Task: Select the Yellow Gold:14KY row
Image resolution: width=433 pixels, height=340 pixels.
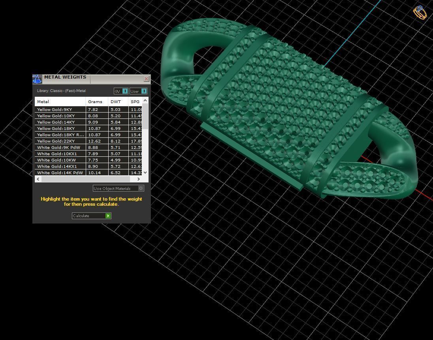Action: (88, 122)
